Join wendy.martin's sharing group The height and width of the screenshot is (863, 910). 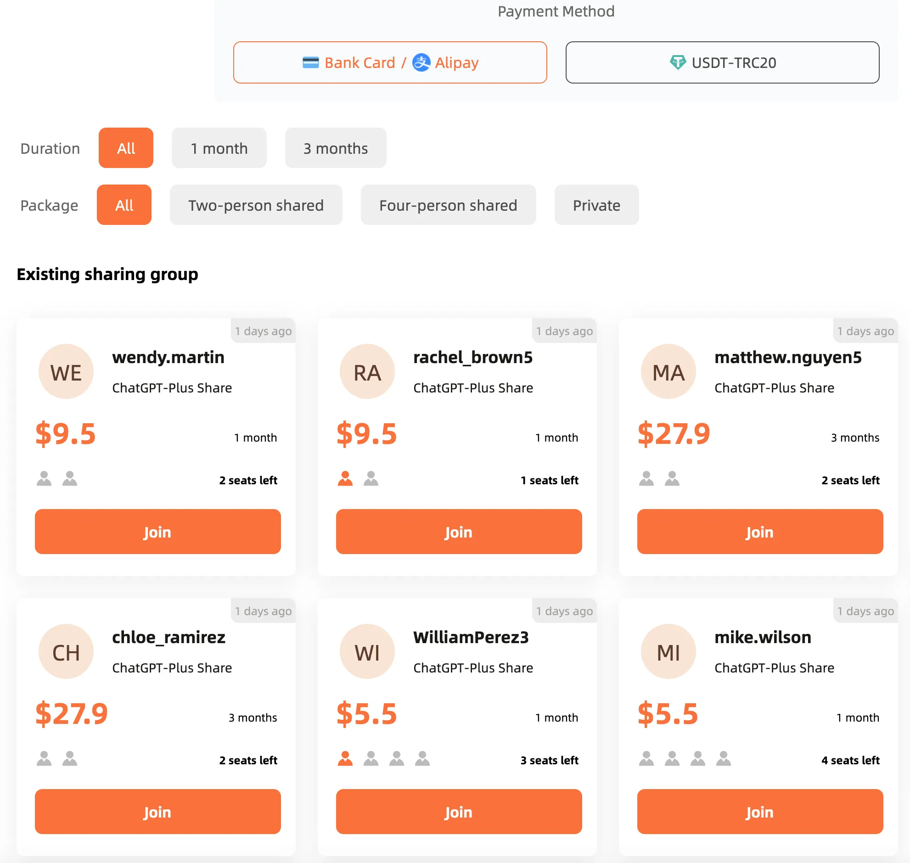pyautogui.click(x=157, y=532)
